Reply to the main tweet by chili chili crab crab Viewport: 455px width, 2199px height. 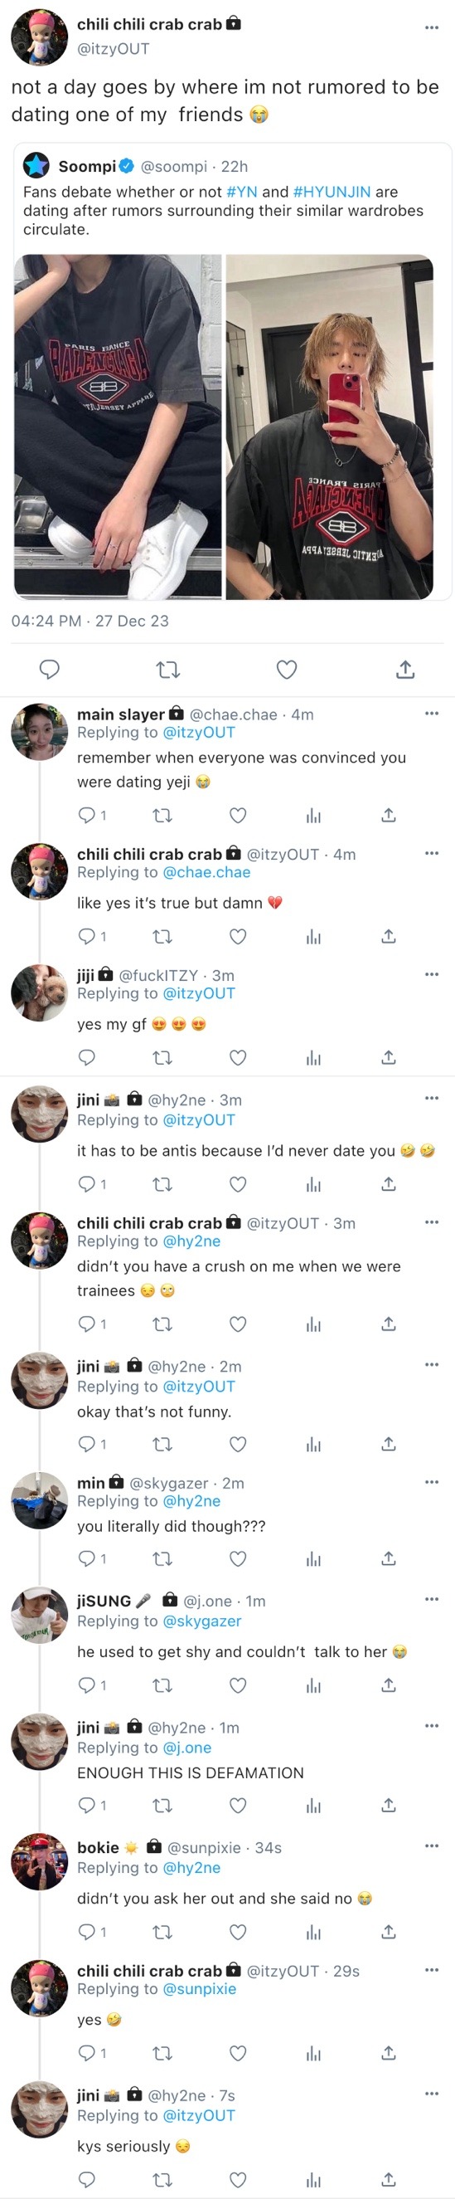[x=50, y=670]
